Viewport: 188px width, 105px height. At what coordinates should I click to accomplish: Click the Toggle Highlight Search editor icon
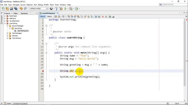pyautogui.click(x=78, y=17)
